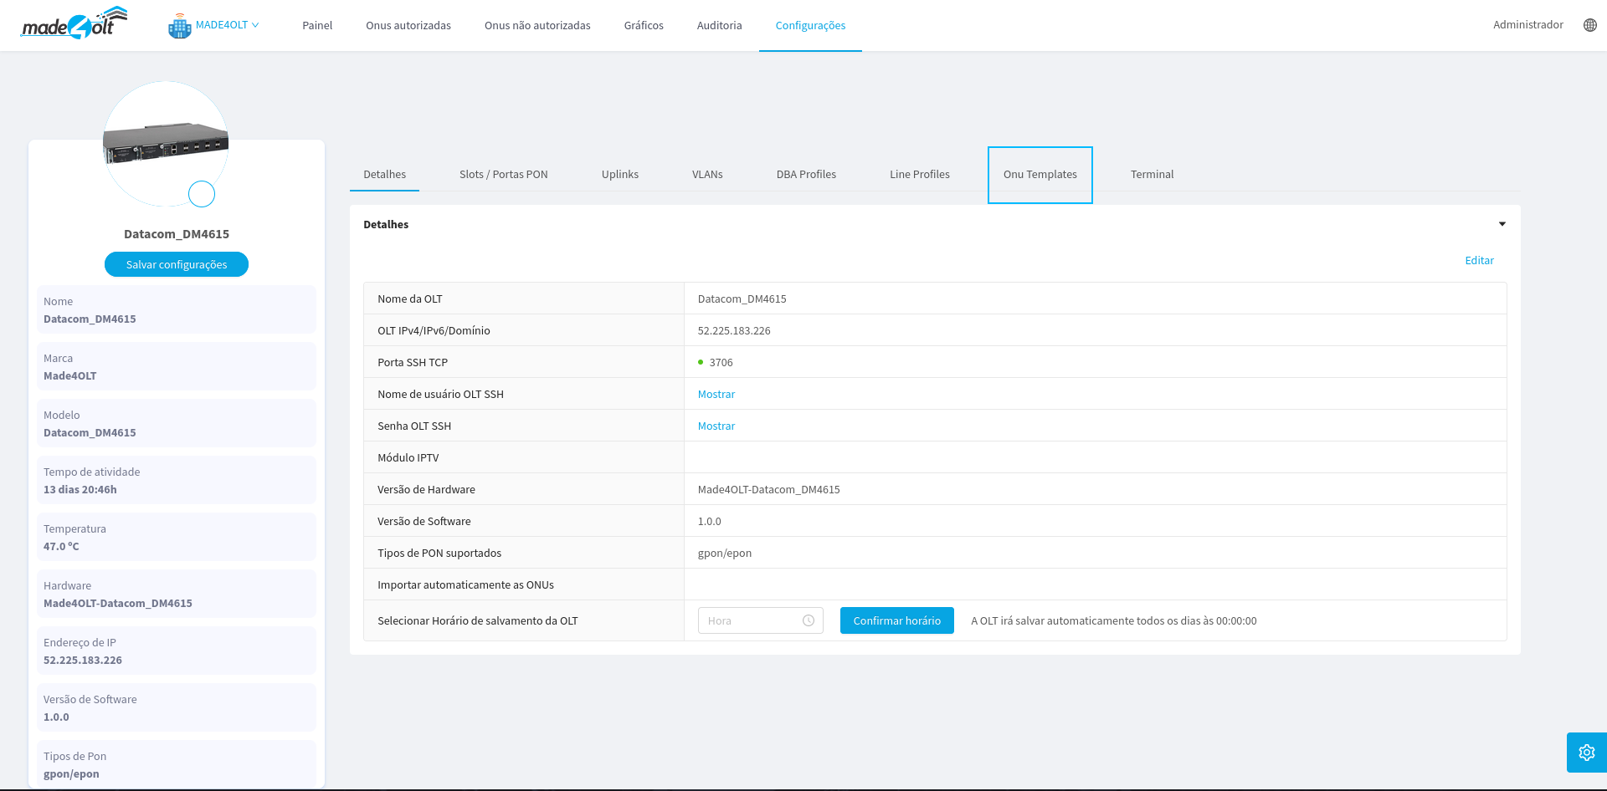The height and width of the screenshot is (791, 1607).
Task: Click the Hora time input field
Action: point(750,620)
